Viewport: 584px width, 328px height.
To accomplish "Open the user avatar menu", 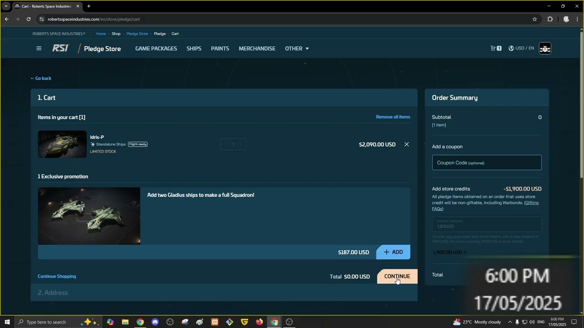I will click(x=545, y=48).
